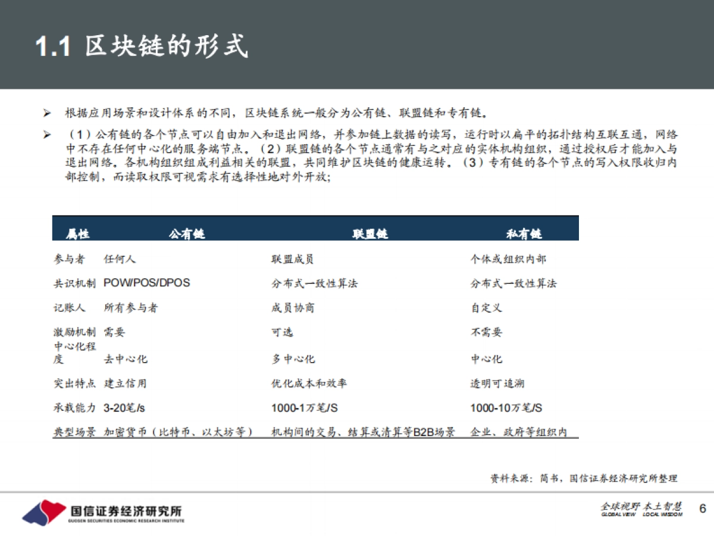Click the 1000-10万笔/S cell under 私有链
The width and height of the screenshot is (714, 536).
[506, 409]
